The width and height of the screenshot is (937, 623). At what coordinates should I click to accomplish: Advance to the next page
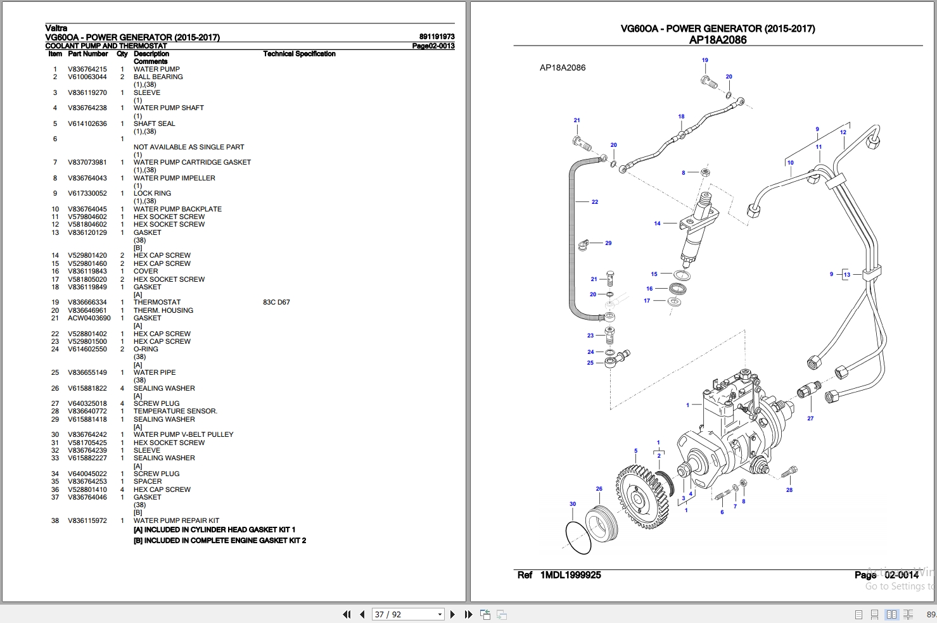tap(452, 614)
